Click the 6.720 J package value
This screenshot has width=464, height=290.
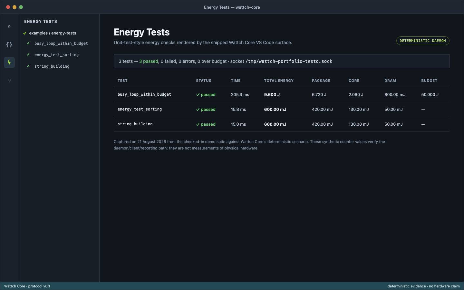[x=319, y=95]
